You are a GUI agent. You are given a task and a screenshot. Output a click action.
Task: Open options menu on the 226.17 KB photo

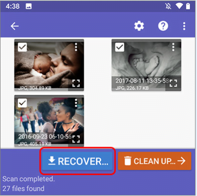tap(173, 47)
